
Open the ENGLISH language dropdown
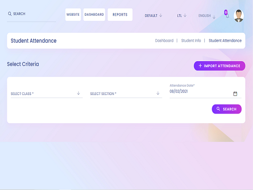tap(207, 16)
